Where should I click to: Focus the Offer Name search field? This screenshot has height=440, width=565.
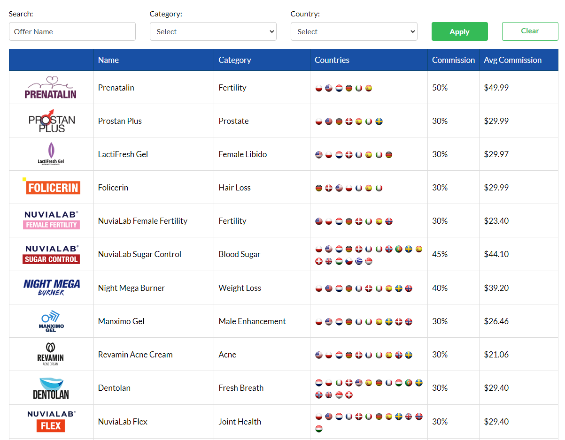(72, 31)
